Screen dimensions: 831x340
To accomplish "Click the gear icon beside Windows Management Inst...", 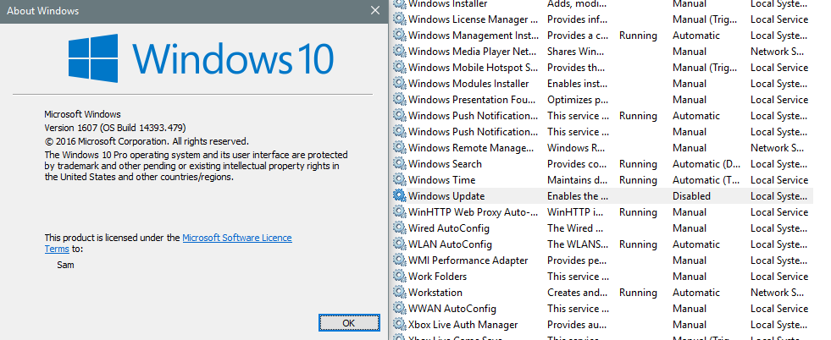I will tap(399, 36).
